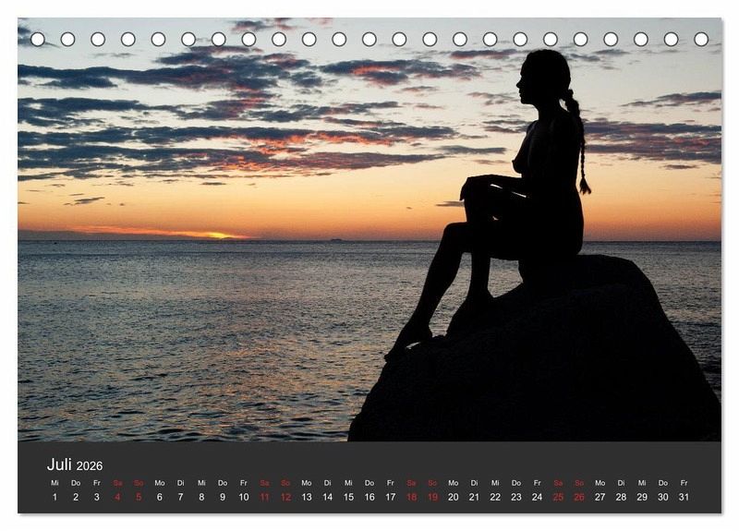Viewport: 739px width, 531px height.
Task: Select date 23 in the calendar strip
Action: pyautogui.click(x=516, y=497)
